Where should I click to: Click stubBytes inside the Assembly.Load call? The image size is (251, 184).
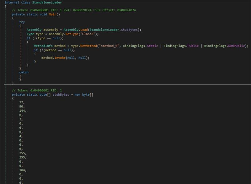tap(129, 30)
